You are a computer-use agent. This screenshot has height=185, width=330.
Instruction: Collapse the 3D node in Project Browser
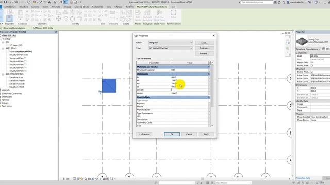[3, 42]
